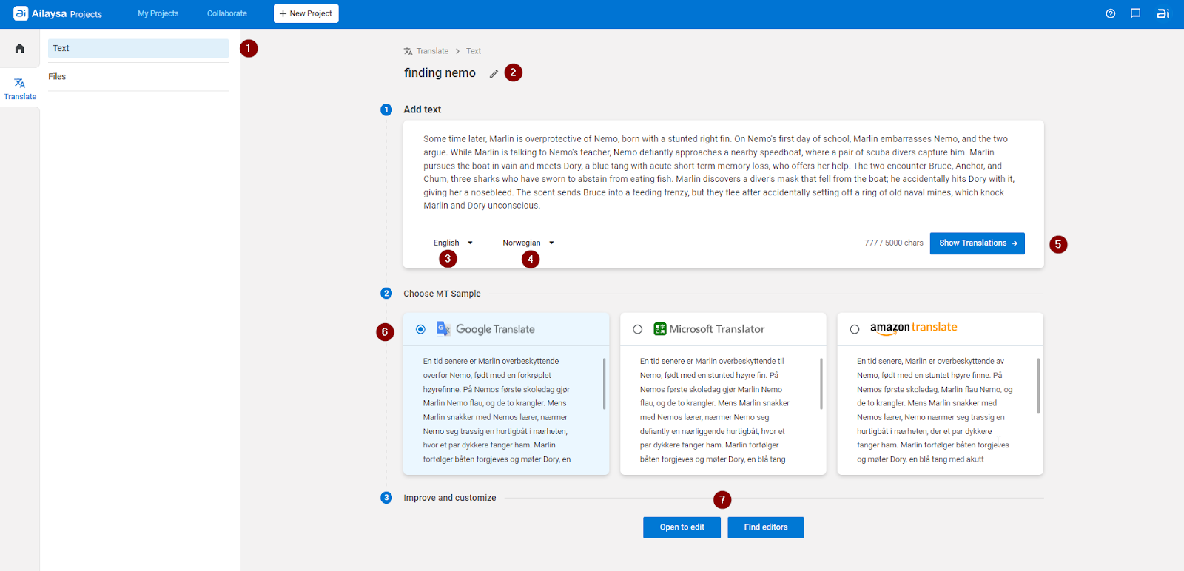This screenshot has width=1184, height=571.
Task: Click the finding nemo project title
Action: [x=440, y=73]
